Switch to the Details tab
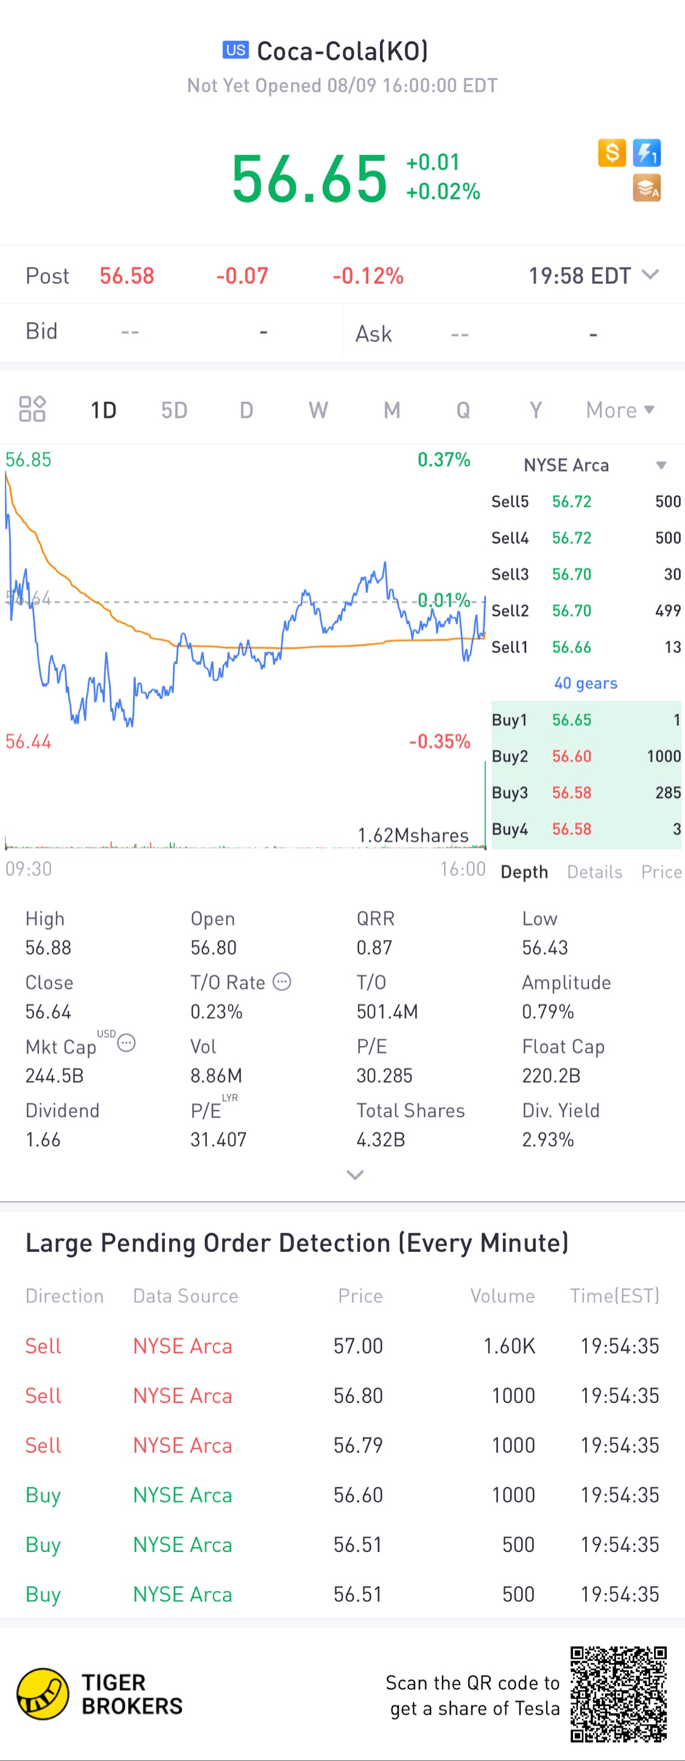The height and width of the screenshot is (1761, 685). [594, 872]
